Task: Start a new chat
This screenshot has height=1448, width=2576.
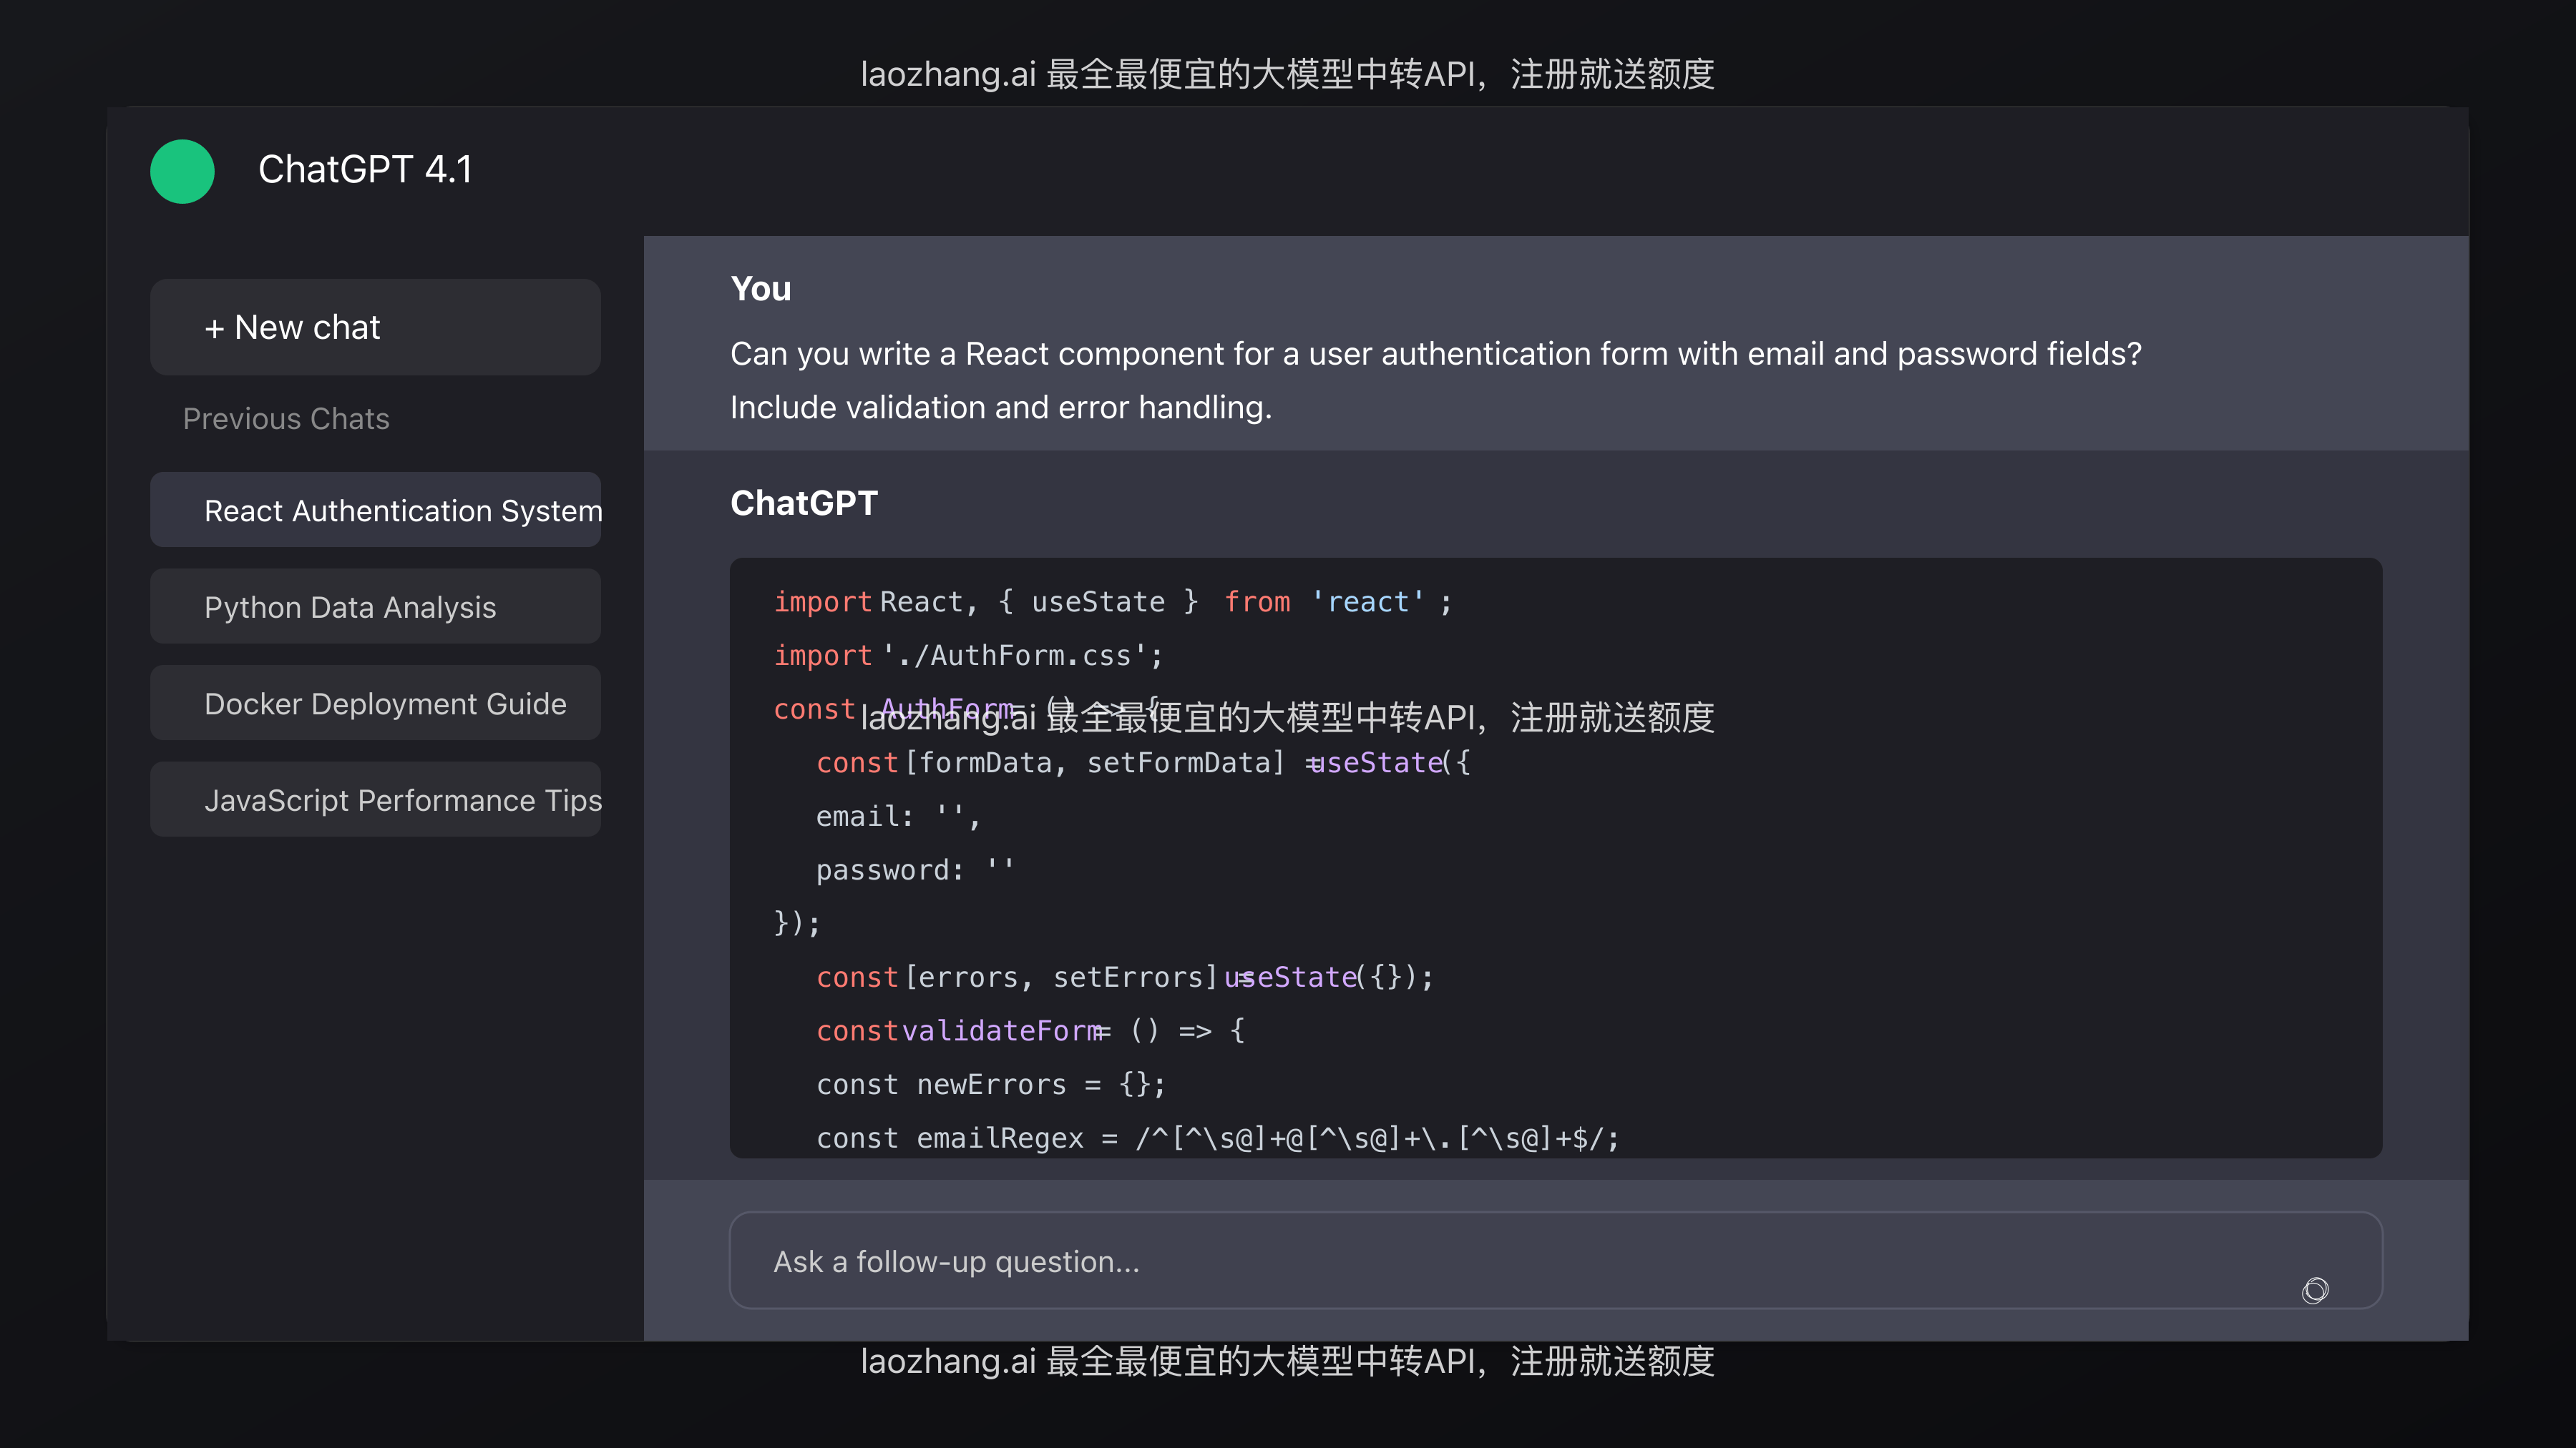Action: [374, 327]
